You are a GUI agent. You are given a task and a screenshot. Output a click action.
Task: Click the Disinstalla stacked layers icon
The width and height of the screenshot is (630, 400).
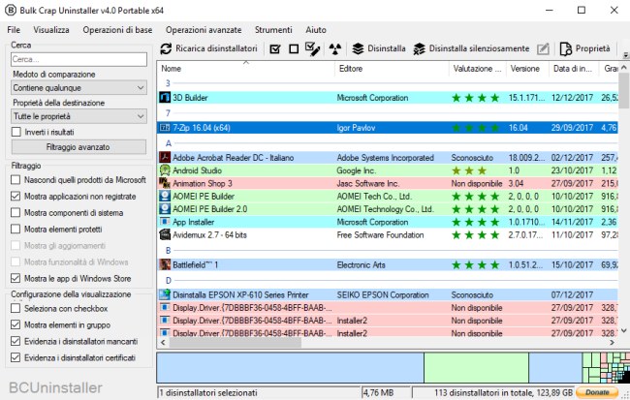click(358, 49)
